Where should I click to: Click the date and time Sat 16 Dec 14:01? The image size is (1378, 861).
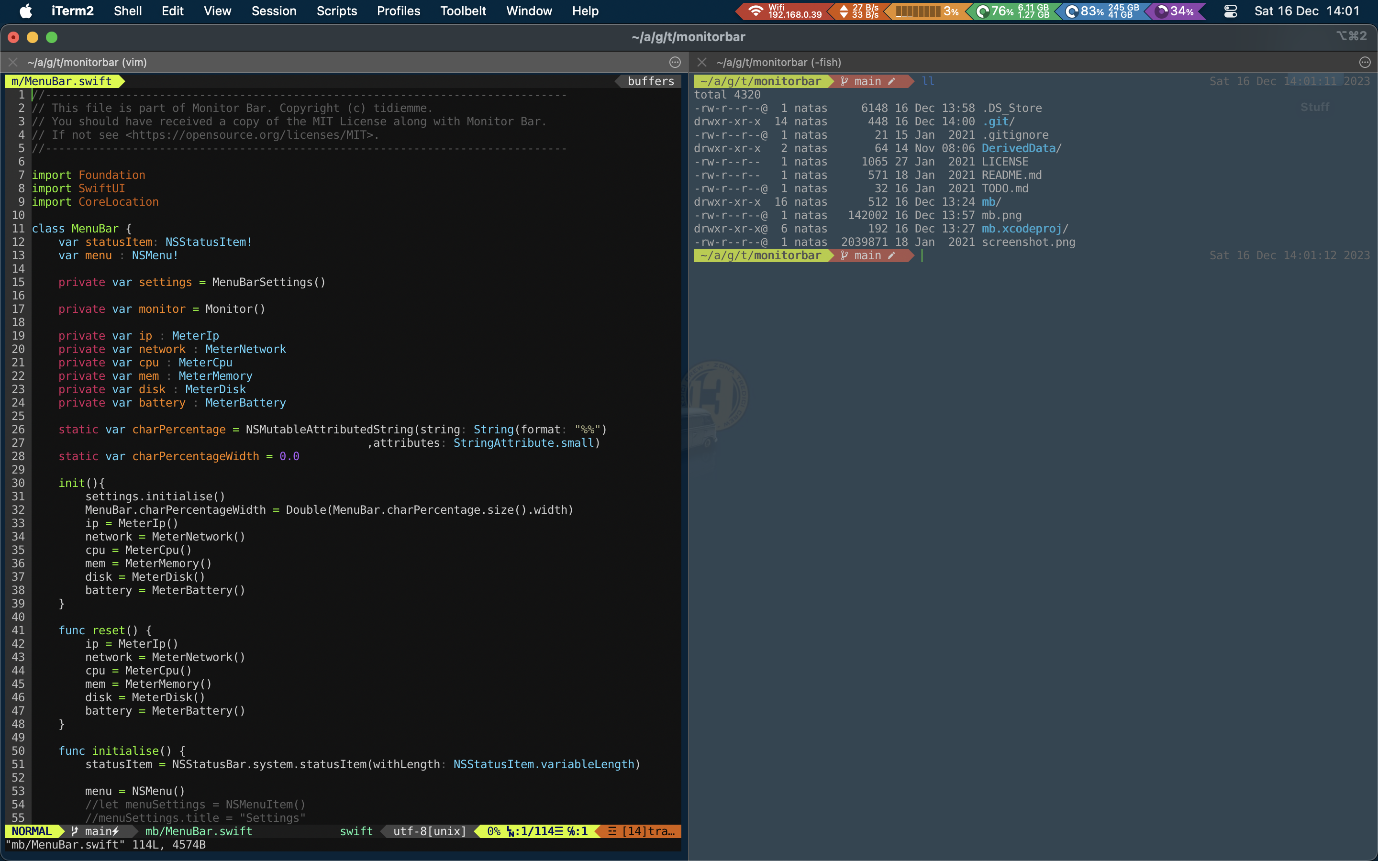(x=1306, y=11)
